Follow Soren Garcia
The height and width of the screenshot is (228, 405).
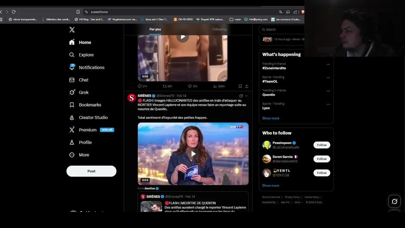pos(322,159)
